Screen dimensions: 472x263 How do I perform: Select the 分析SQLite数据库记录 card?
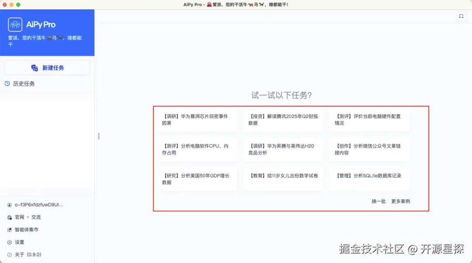tap(369, 179)
